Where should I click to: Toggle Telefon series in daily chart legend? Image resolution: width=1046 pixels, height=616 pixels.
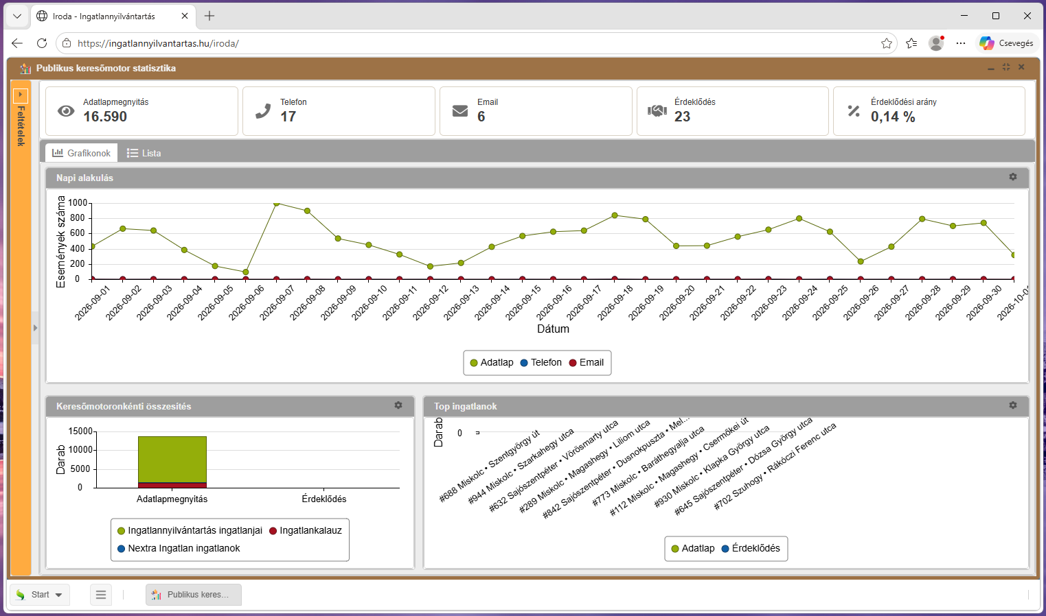click(x=541, y=362)
